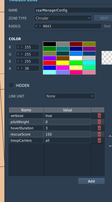This screenshot has width=112, height=202.
Task: Click the hoverDuration value '3' cell
Action: tap(67, 128)
